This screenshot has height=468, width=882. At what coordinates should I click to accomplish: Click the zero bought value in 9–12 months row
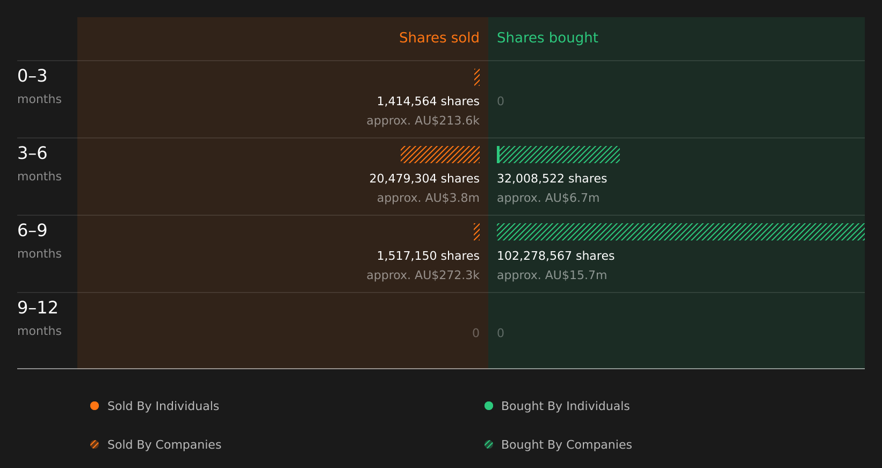501,333
